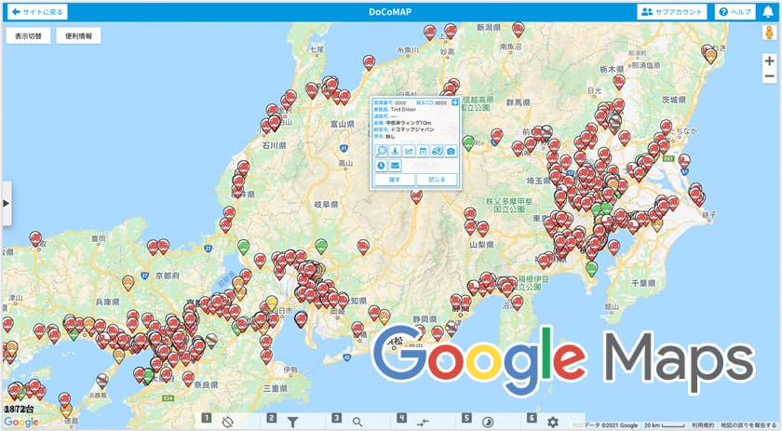Click the line chart icon in the popup

(x=409, y=151)
